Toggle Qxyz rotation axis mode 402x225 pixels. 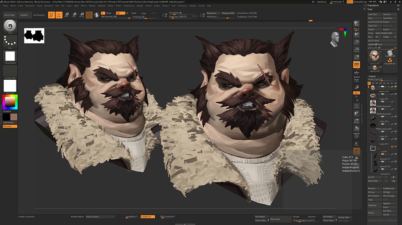tap(356, 93)
